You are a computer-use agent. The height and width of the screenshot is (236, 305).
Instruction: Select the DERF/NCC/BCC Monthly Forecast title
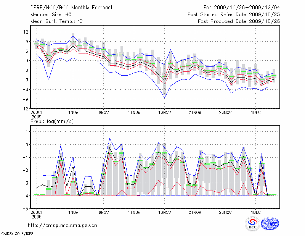point(72,7)
